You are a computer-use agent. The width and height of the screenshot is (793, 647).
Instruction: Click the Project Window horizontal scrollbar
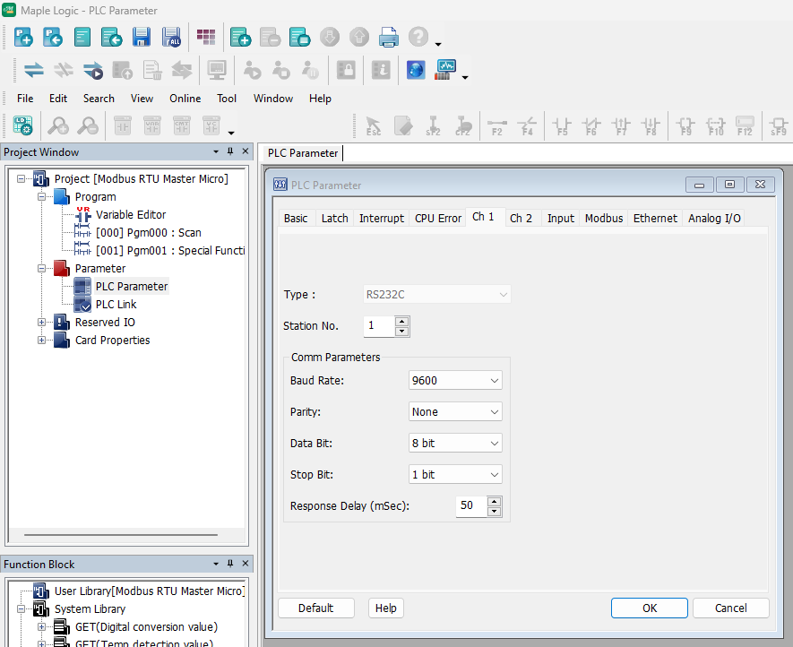coord(121,534)
